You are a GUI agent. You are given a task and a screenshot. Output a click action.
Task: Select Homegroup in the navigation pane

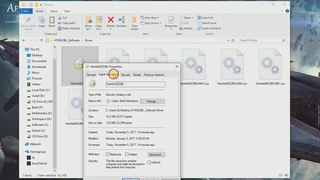tap(37, 152)
